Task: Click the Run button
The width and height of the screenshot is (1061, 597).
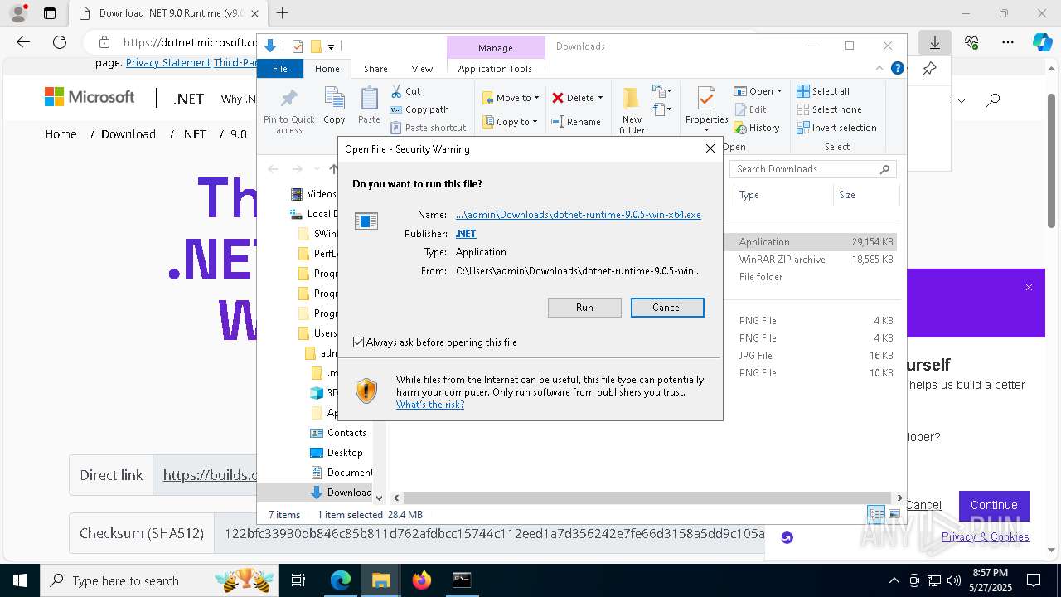Action: tap(584, 308)
